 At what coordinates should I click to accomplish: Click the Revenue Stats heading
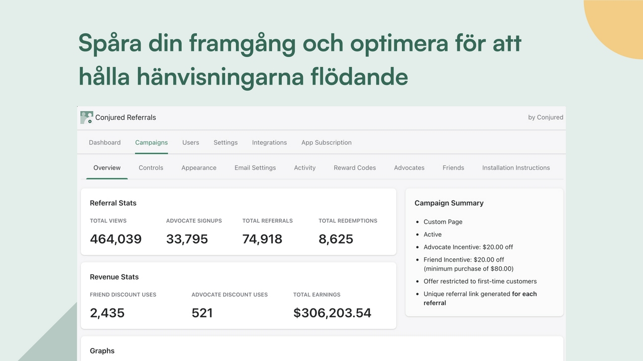[114, 277]
